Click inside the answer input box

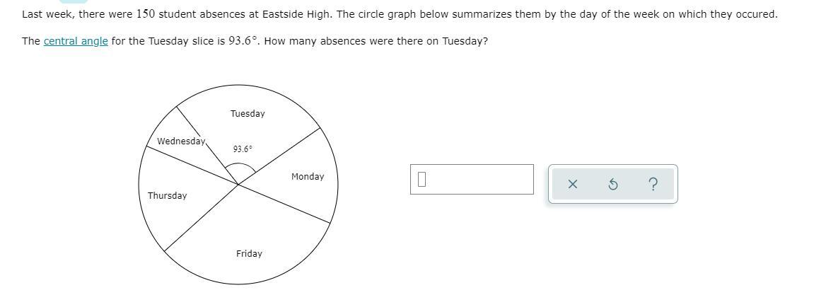pyautogui.click(x=472, y=179)
